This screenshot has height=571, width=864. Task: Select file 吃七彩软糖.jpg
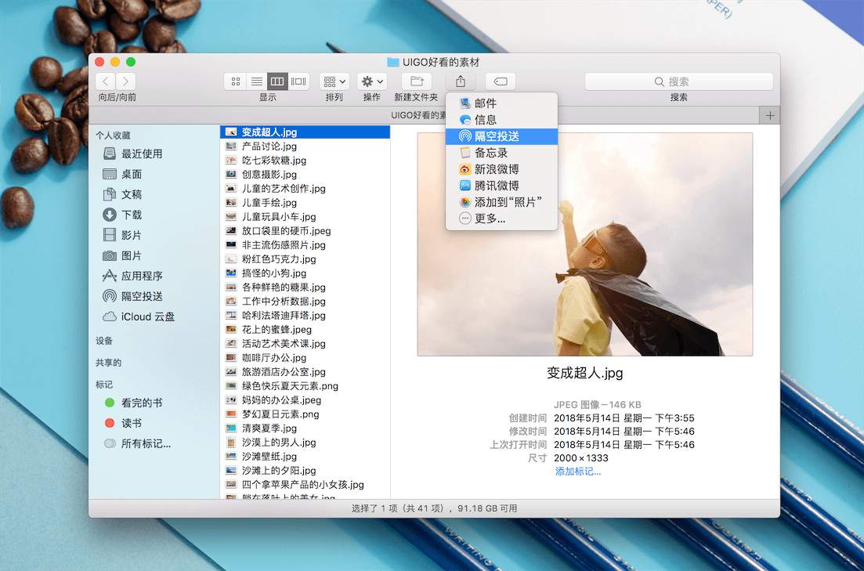tap(305, 161)
